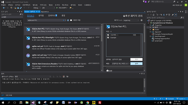
Task: Click the JAE YEON LEE account name
Action: [178, 5]
